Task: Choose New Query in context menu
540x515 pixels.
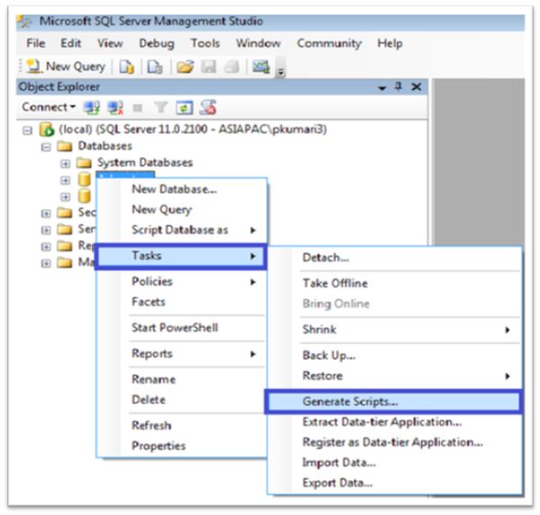Action: pyautogui.click(x=182, y=210)
